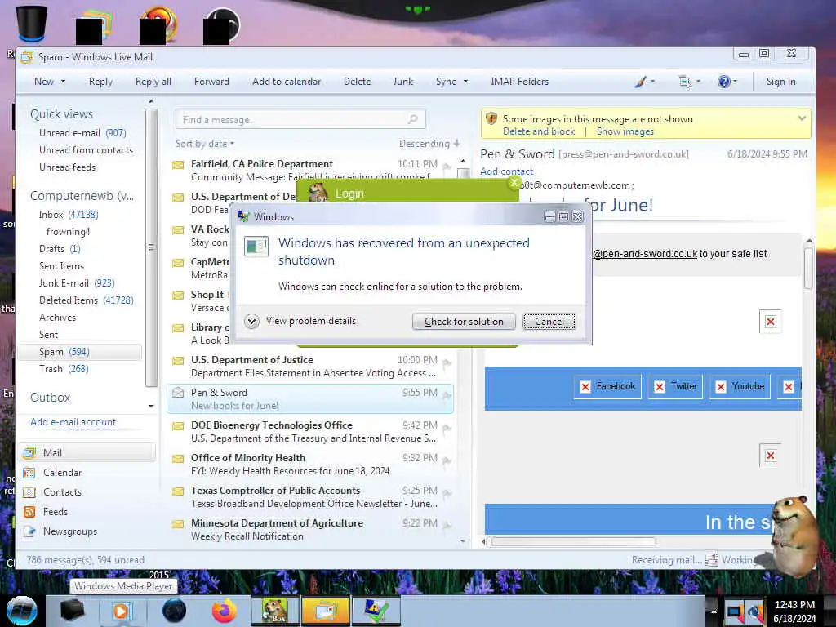
Task: Open the Inbox folder
Action: 69,215
